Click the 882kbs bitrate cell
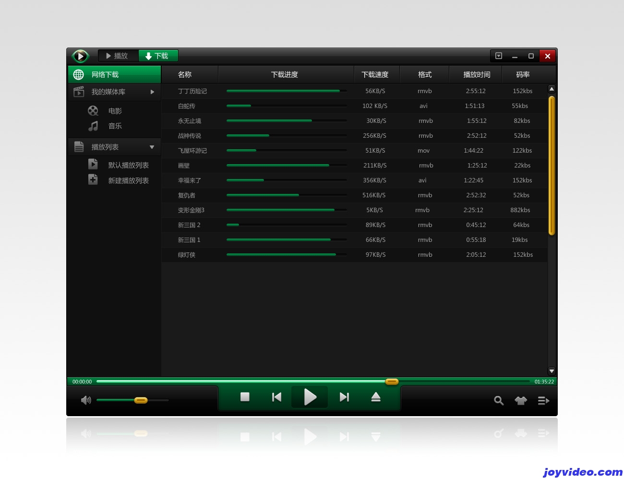Viewport: 624px width, 480px height. [x=520, y=210]
